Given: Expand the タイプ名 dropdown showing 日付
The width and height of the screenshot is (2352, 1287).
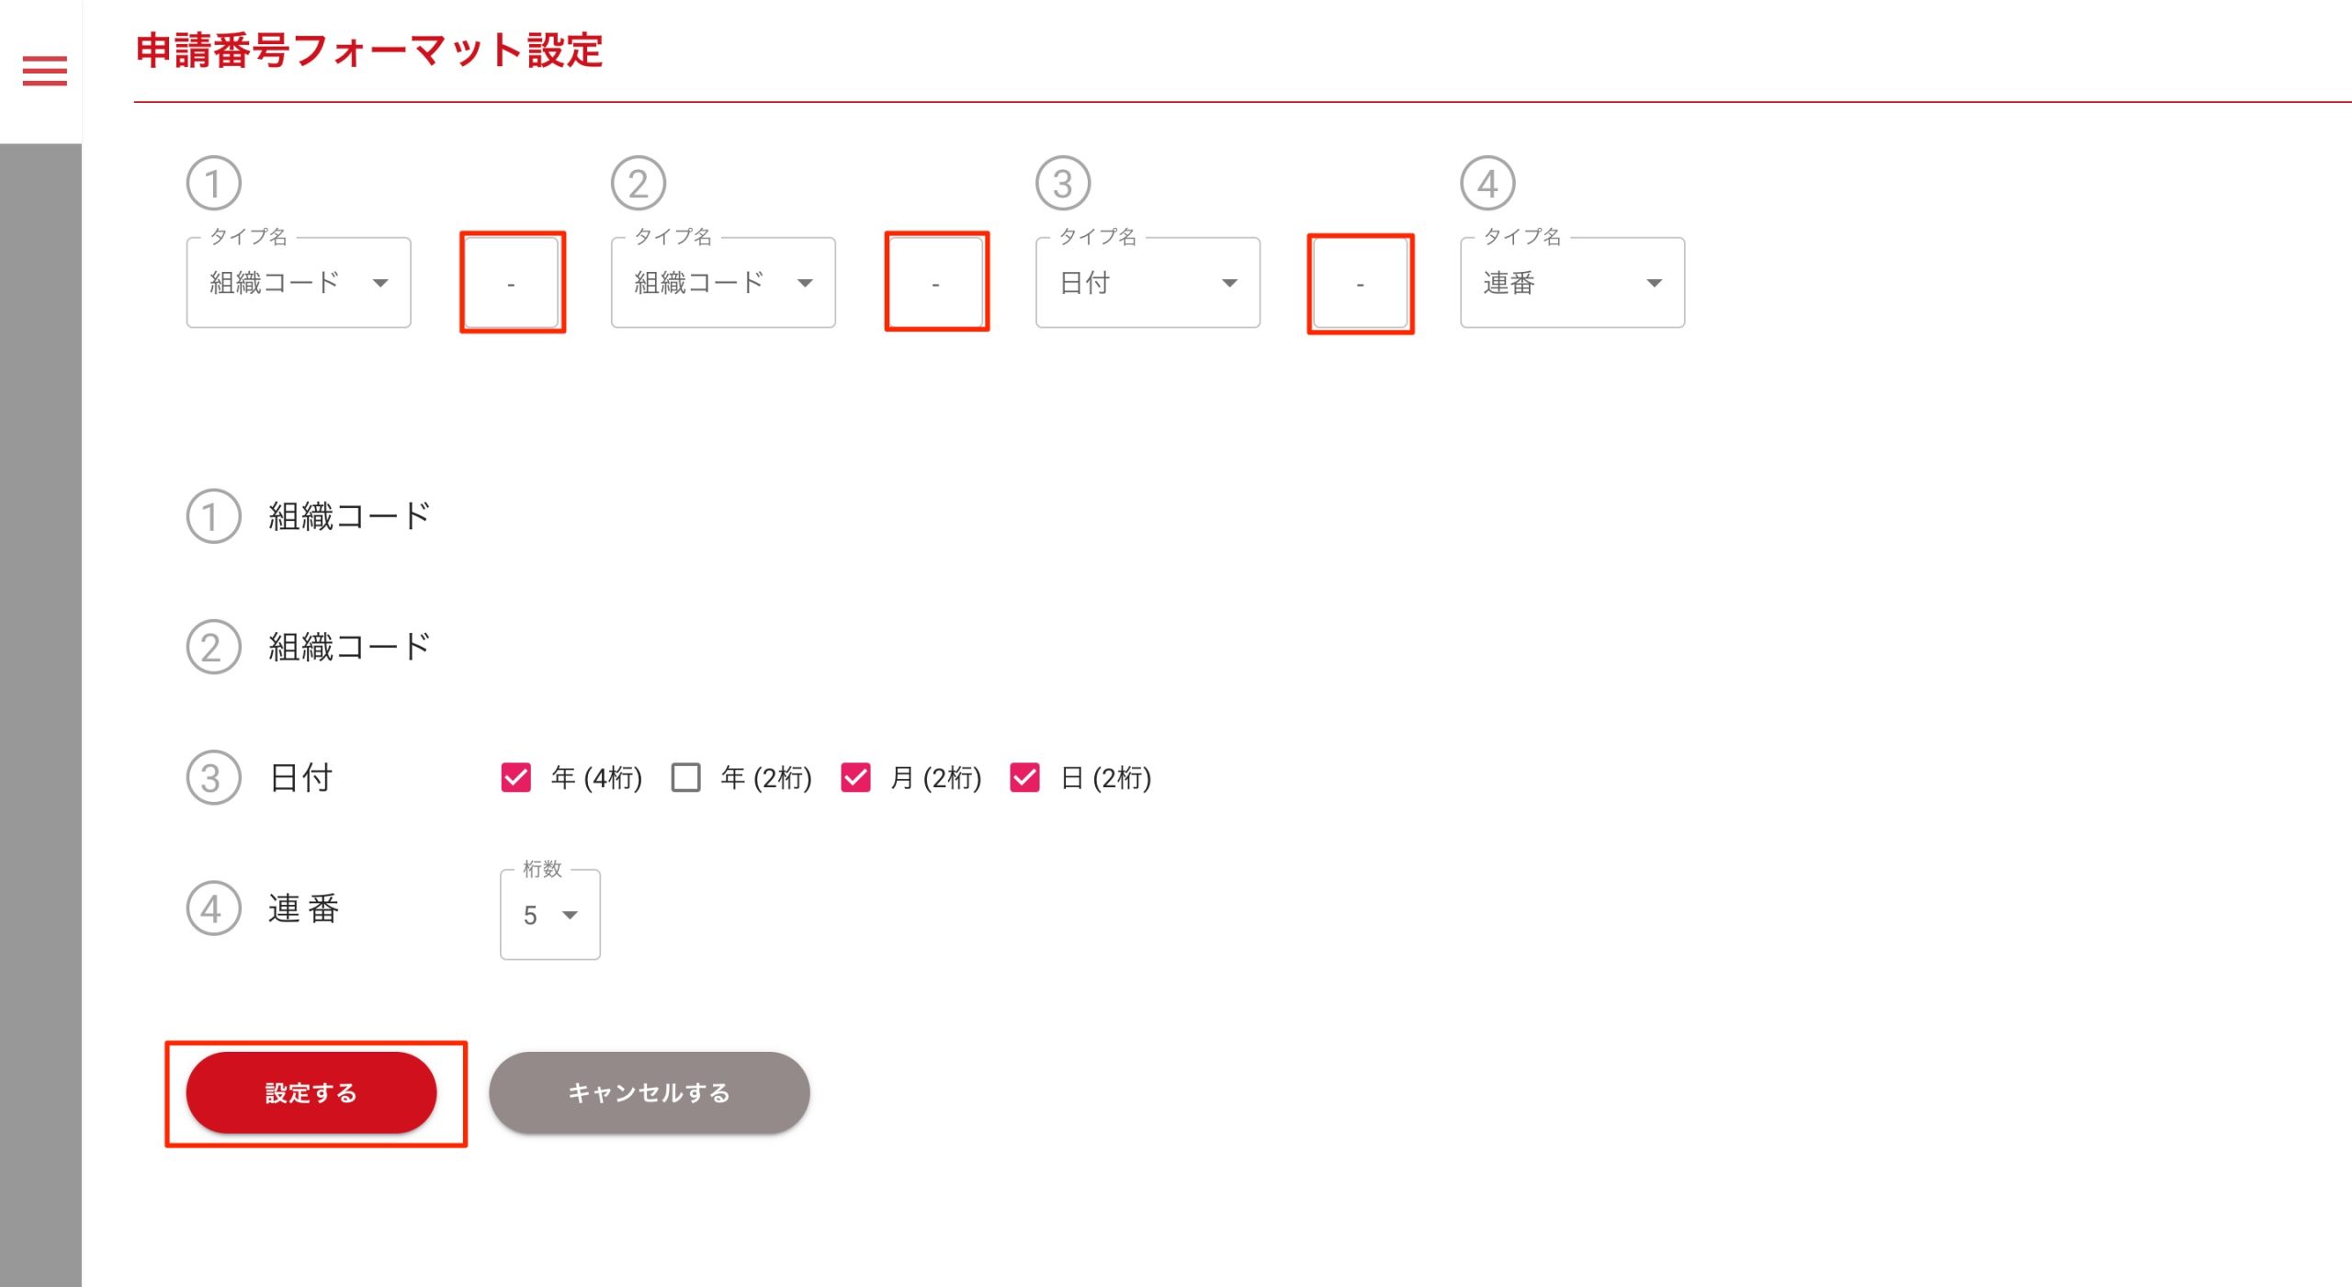Looking at the screenshot, I should click(x=1147, y=283).
